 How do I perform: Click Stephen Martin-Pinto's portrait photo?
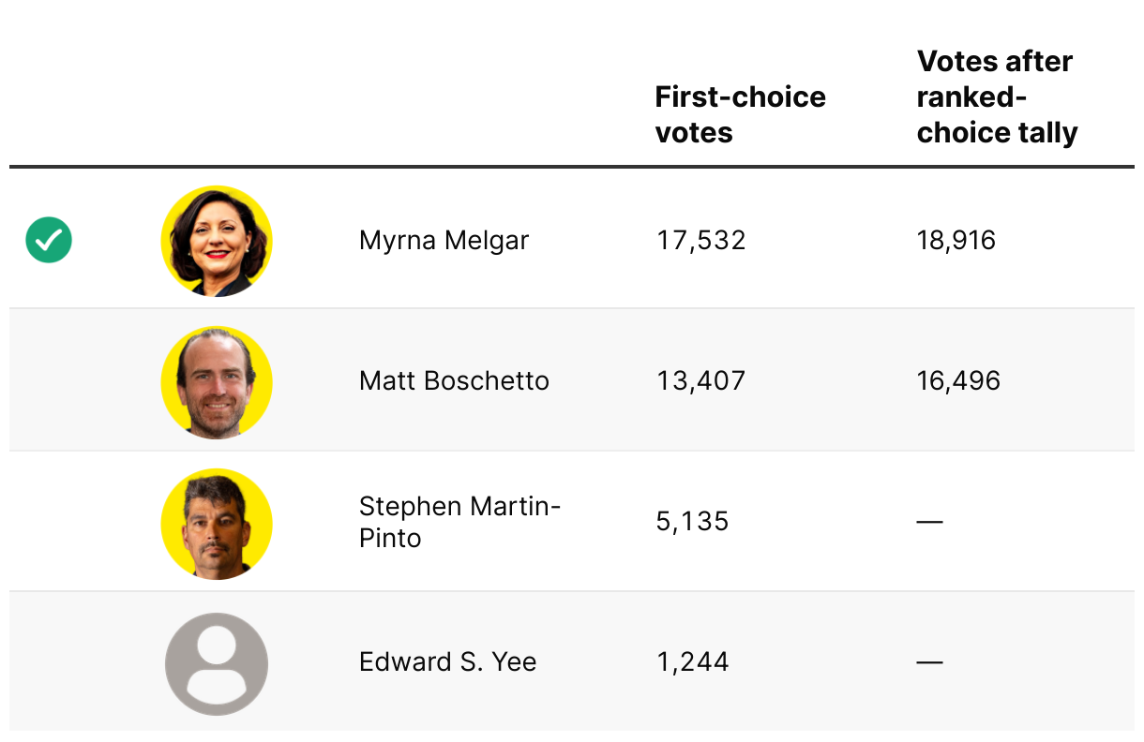point(217,523)
